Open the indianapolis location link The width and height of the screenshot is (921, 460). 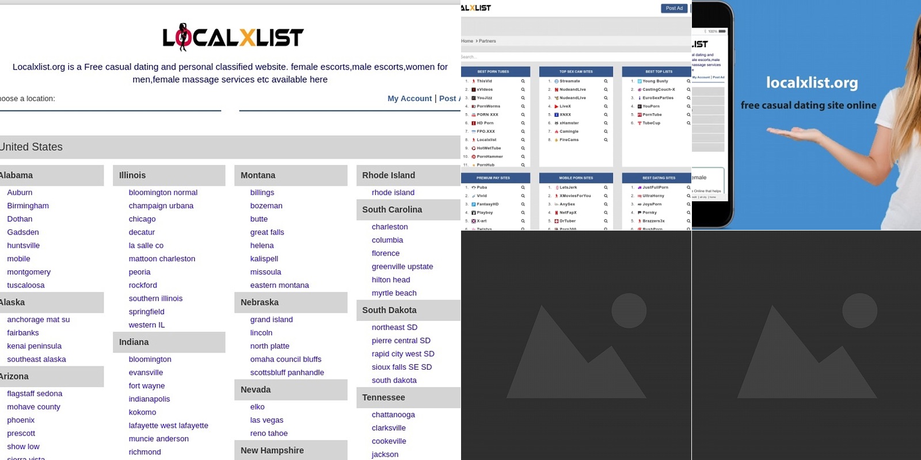[x=149, y=399]
